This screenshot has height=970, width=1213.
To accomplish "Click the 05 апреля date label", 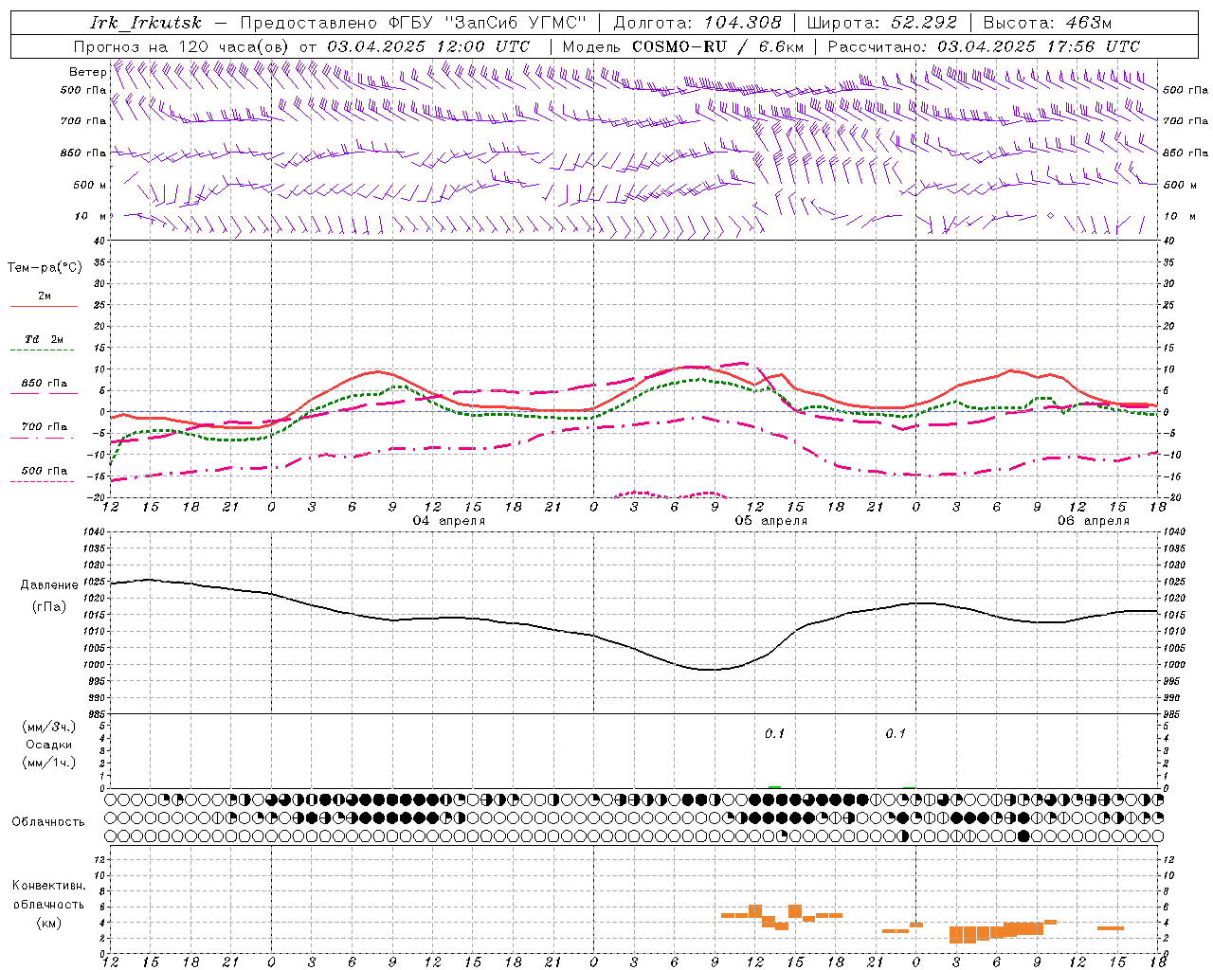I will coord(771,521).
